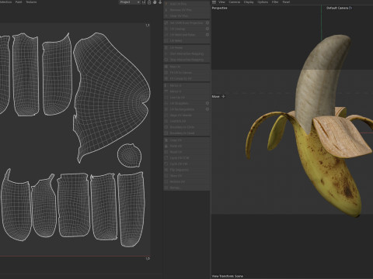Click the Mirror U tool
Screen dimensions: 373x279
pyautogui.click(x=186, y=85)
